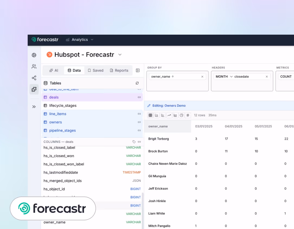Screen dimensions: 294x229
Task: Click the 03/01/2025 column header
Action: 204,126
